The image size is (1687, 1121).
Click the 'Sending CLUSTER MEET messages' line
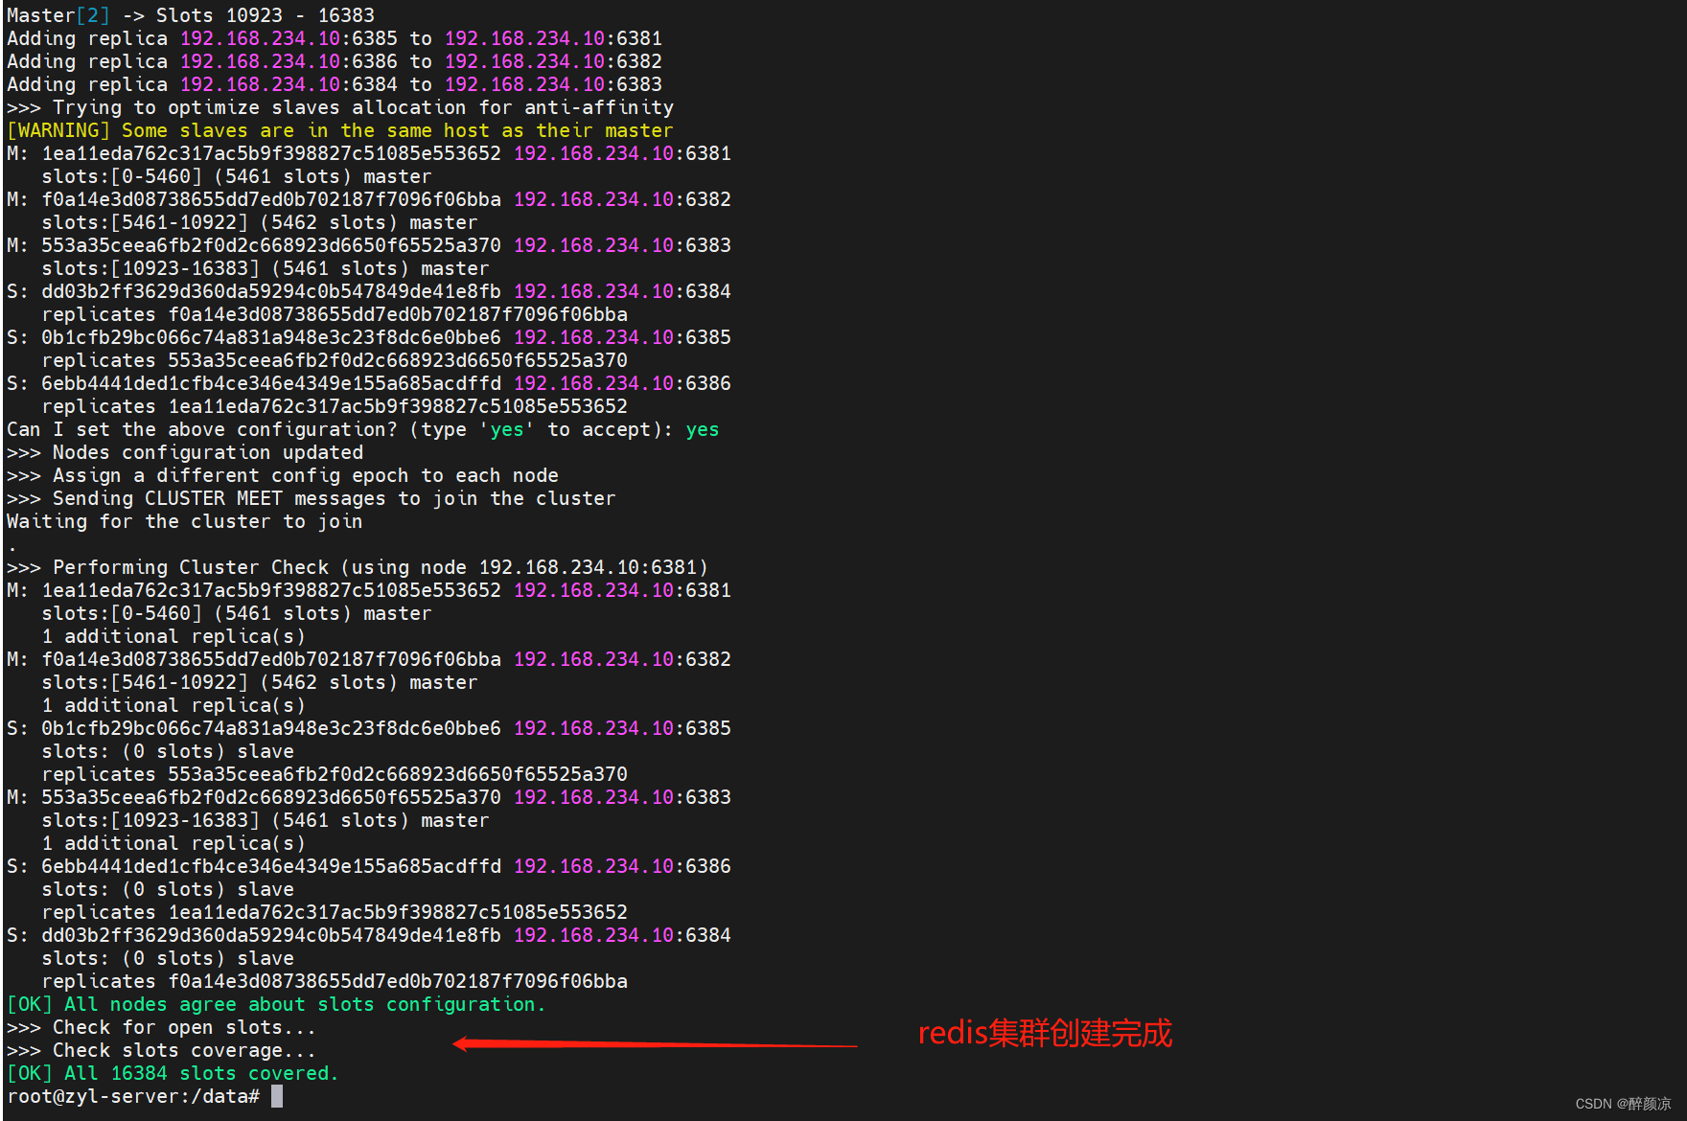(312, 498)
